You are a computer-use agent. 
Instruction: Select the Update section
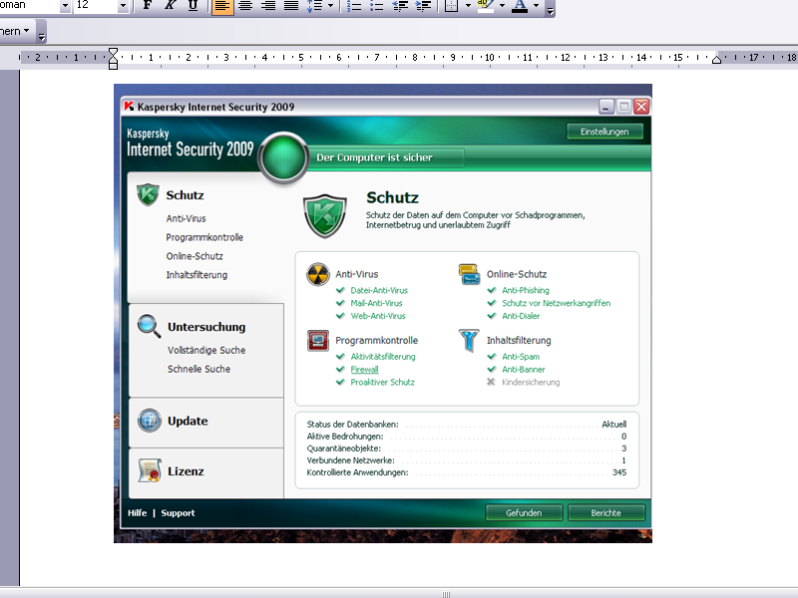pyautogui.click(x=188, y=421)
